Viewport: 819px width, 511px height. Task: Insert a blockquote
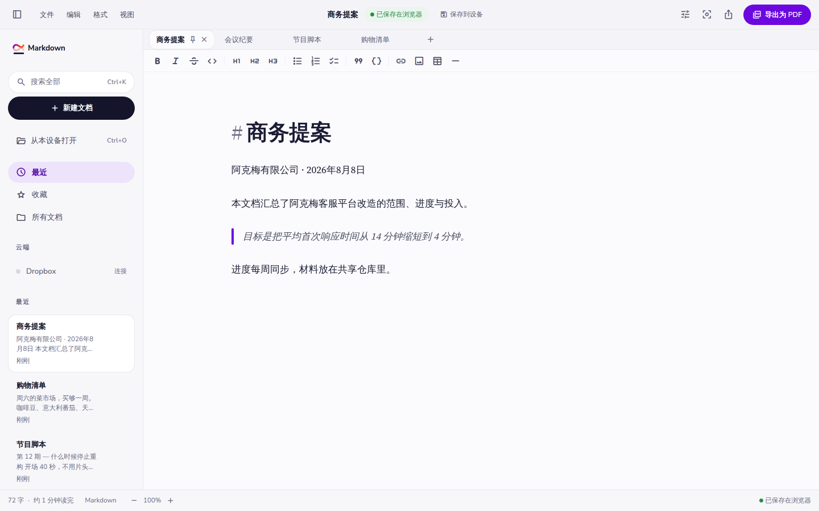tap(358, 61)
